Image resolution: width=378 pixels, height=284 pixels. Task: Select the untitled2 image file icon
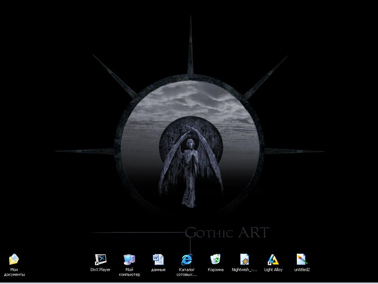[x=302, y=260]
